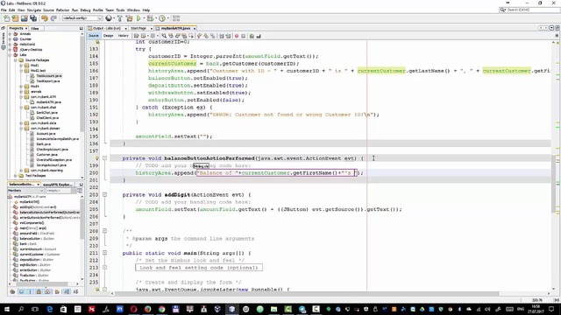Open the Tools menu
Image resolution: width=561 pixels, height=315 pixels.
[x=120, y=10]
